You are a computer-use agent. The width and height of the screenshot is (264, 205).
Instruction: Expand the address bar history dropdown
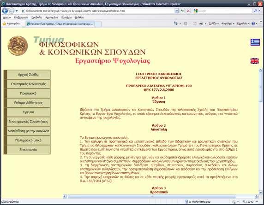[176, 11]
